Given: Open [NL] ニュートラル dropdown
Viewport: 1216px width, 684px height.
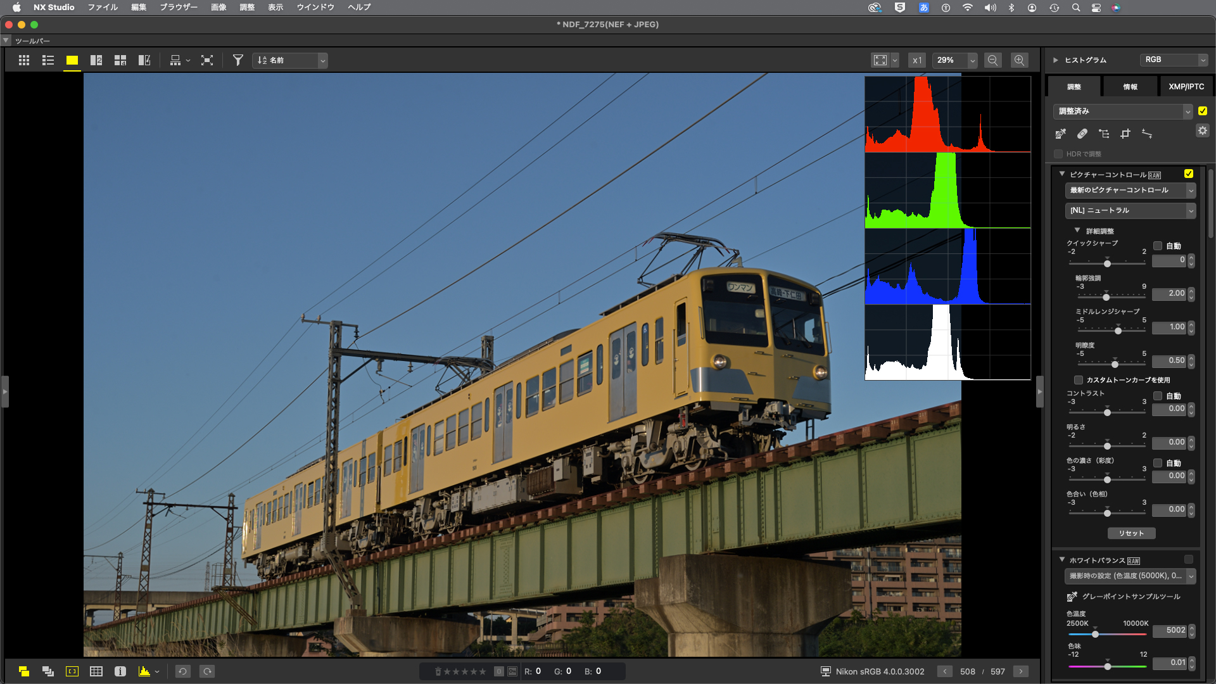Looking at the screenshot, I should point(1130,210).
